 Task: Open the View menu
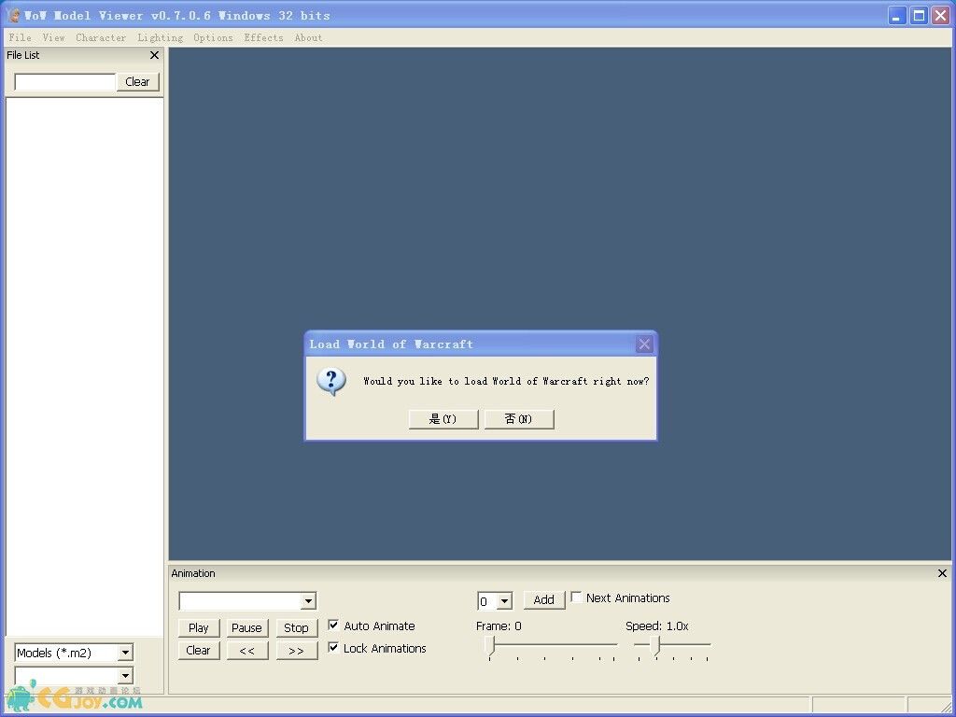(x=53, y=37)
